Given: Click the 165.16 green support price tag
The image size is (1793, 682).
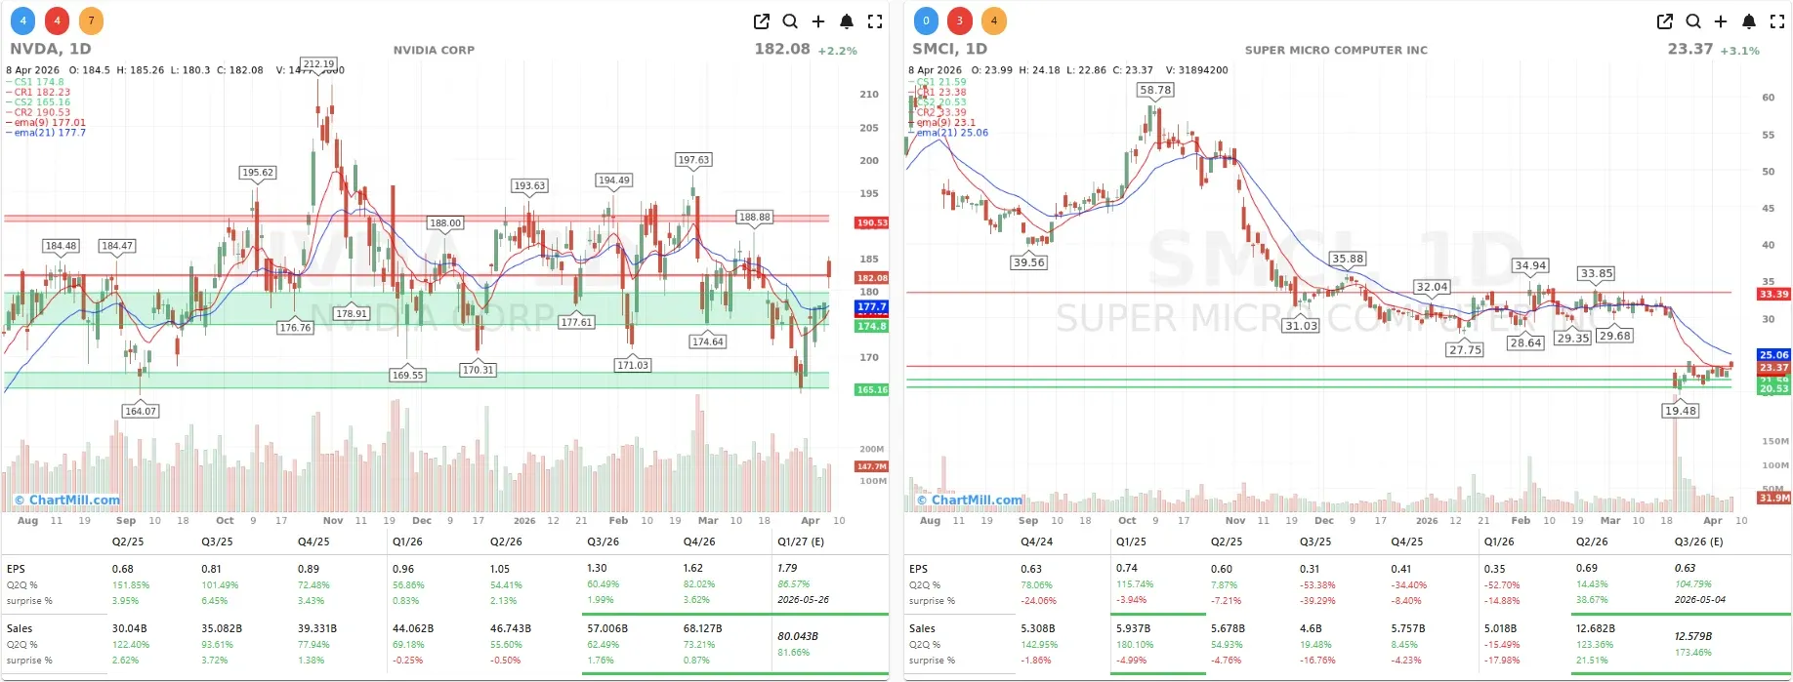Looking at the screenshot, I should [872, 389].
